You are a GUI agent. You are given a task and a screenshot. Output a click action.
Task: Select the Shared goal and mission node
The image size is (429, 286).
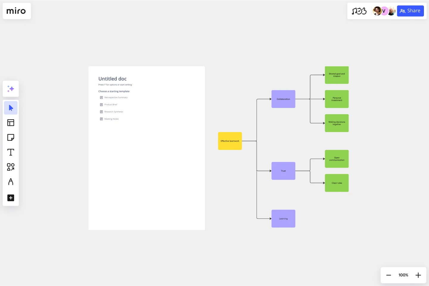tap(337, 75)
